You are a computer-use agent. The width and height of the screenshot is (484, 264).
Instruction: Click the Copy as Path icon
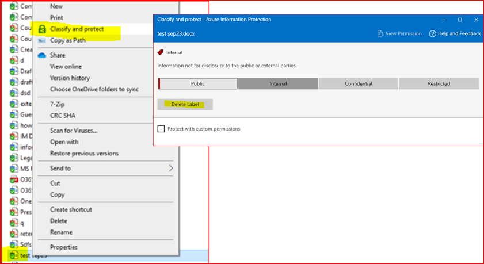pos(41,41)
